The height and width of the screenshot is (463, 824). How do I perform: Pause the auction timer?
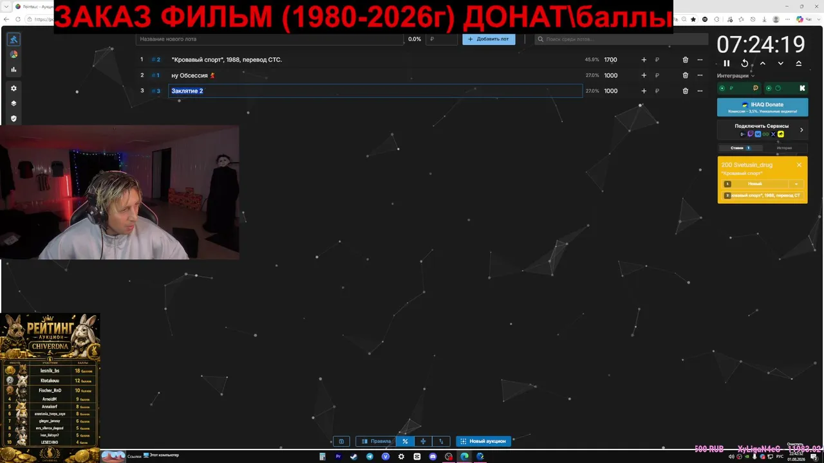tap(727, 63)
